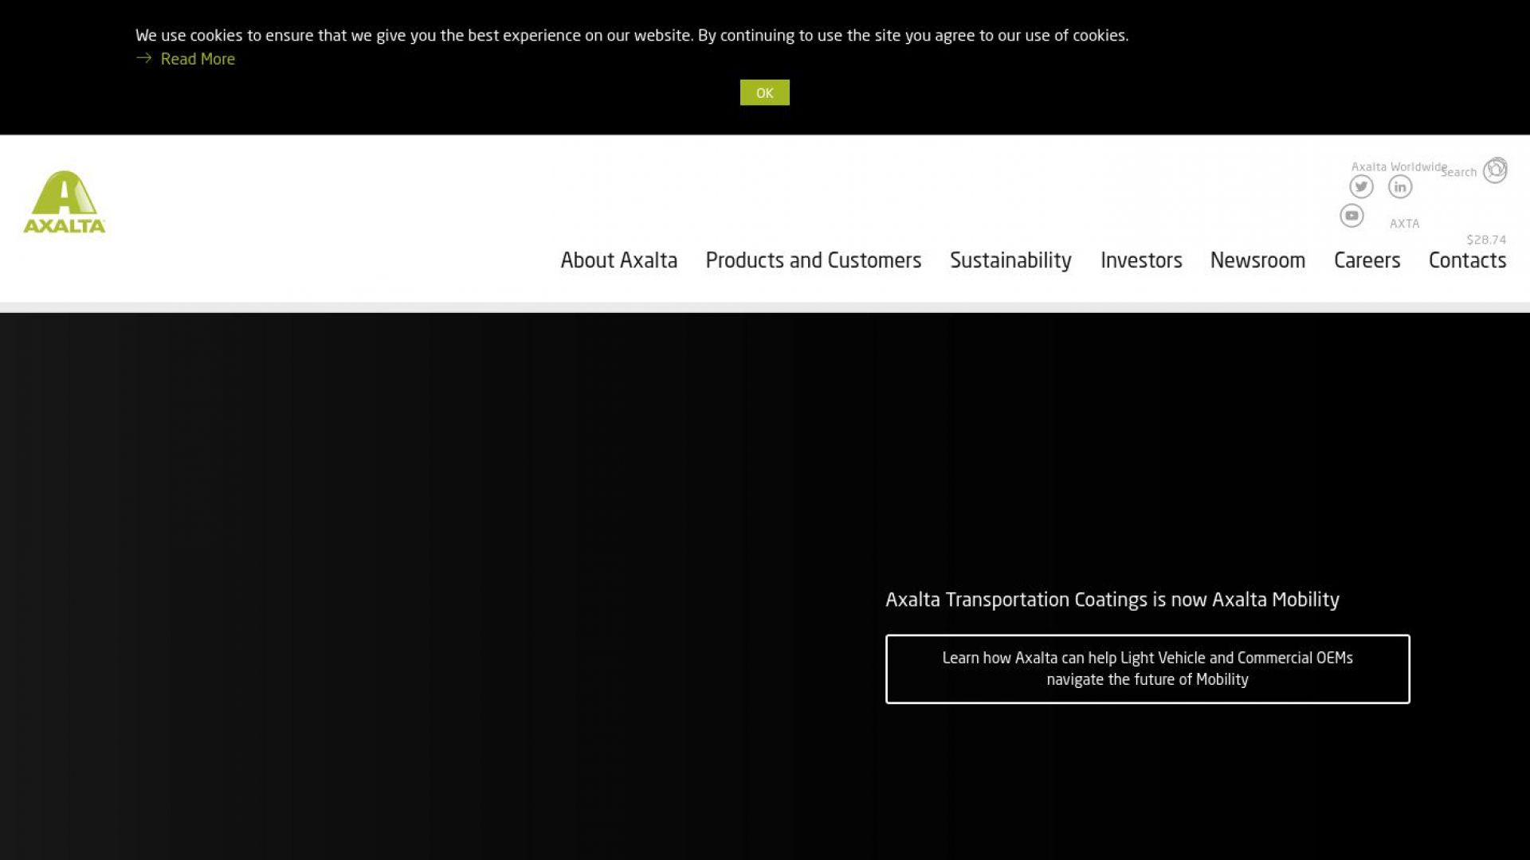Read More about cookies policy link
The width and height of the screenshot is (1530, 860).
(197, 59)
